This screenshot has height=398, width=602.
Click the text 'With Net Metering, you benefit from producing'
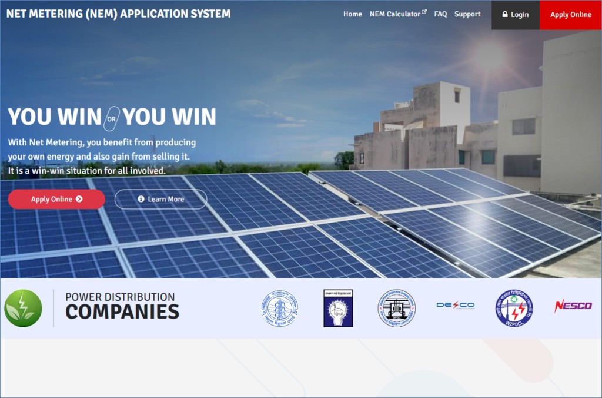tap(102, 142)
